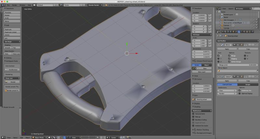Enable the Ambient Occlusion checkbox
The height and width of the screenshot is (139, 260).
pyautogui.click(x=193, y=126)
